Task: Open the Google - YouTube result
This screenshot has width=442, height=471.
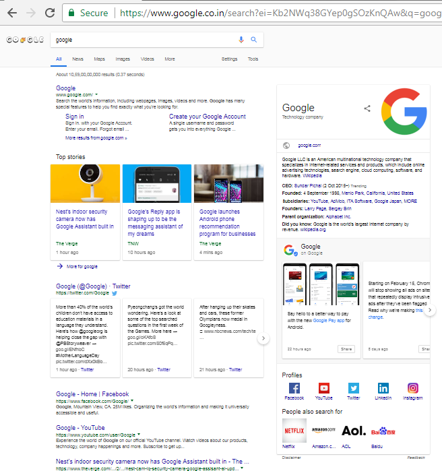Action: click(80, 427)
